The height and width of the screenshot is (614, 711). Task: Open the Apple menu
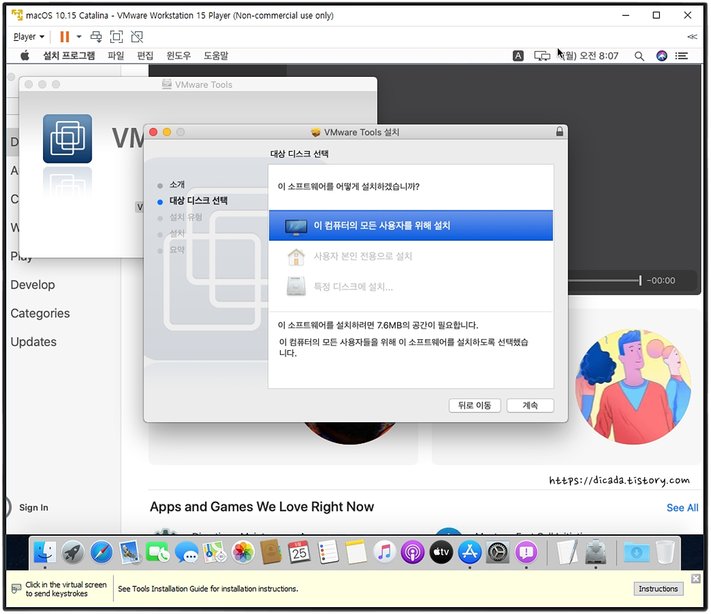(x=25, y=55)
